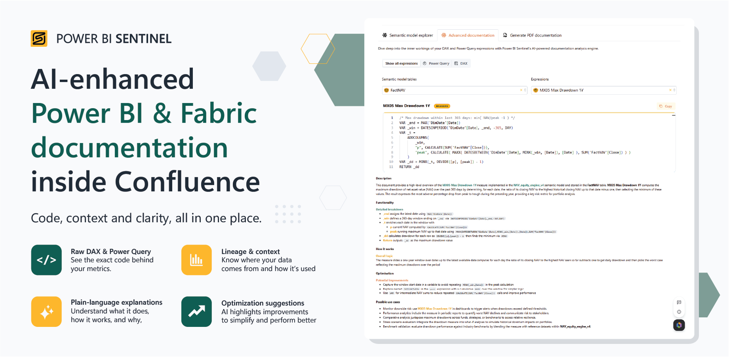Click the PDF file icon
The height and width of the screenshot is (357, 729).
coord(505,35)
